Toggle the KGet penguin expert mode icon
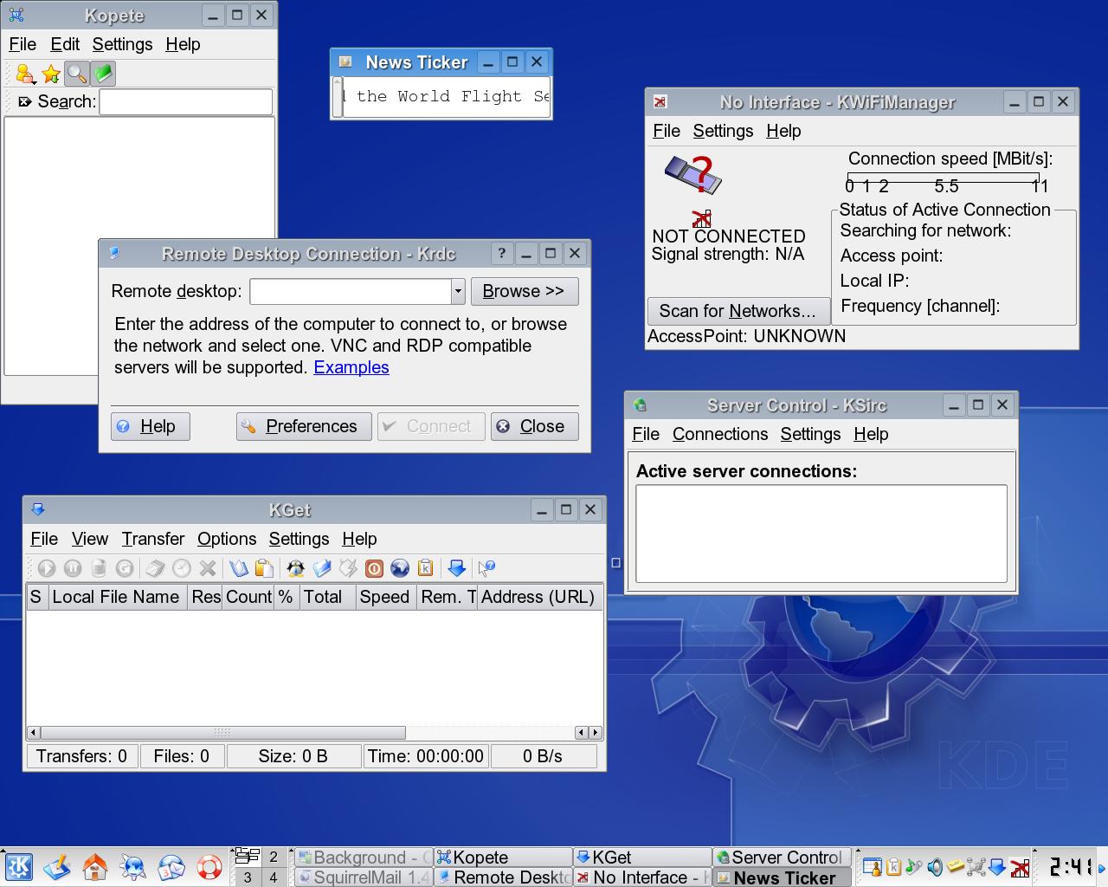The height and width of the screenshot is (887, 1108). [296, 568]
